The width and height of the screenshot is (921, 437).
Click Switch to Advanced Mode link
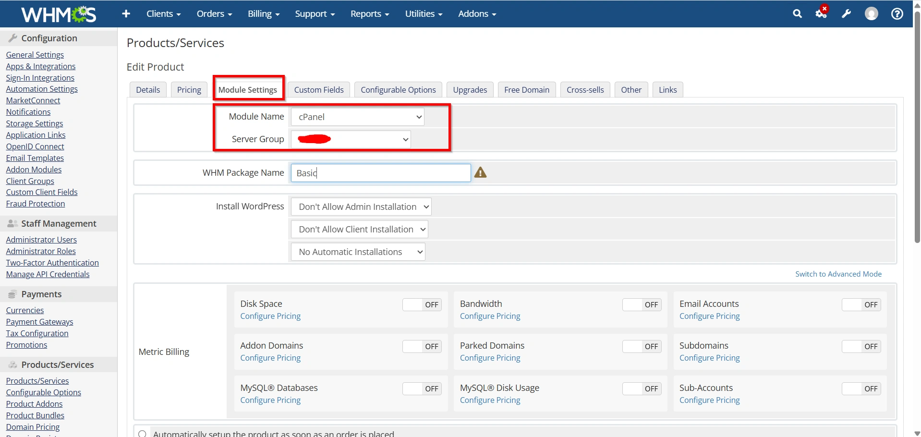click(x=838, y=274)
